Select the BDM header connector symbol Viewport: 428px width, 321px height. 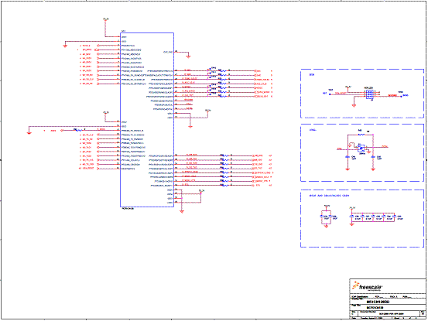point(369,94)
